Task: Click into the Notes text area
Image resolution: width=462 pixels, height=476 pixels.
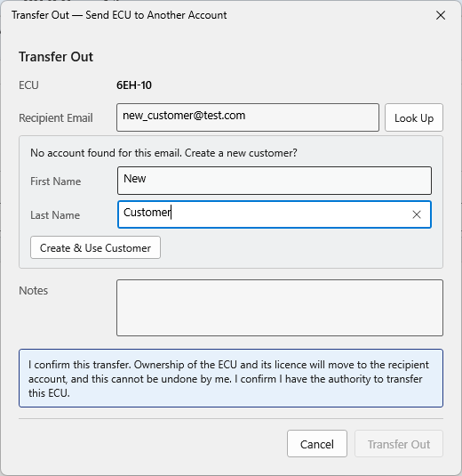Action: pyautogui.click(x=280, y=308)
